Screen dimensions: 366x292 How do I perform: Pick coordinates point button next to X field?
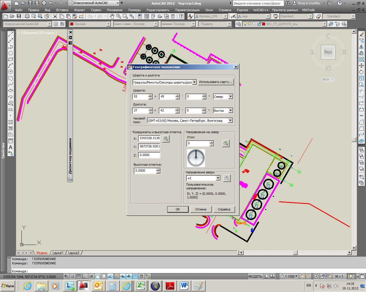click(166, 139)
